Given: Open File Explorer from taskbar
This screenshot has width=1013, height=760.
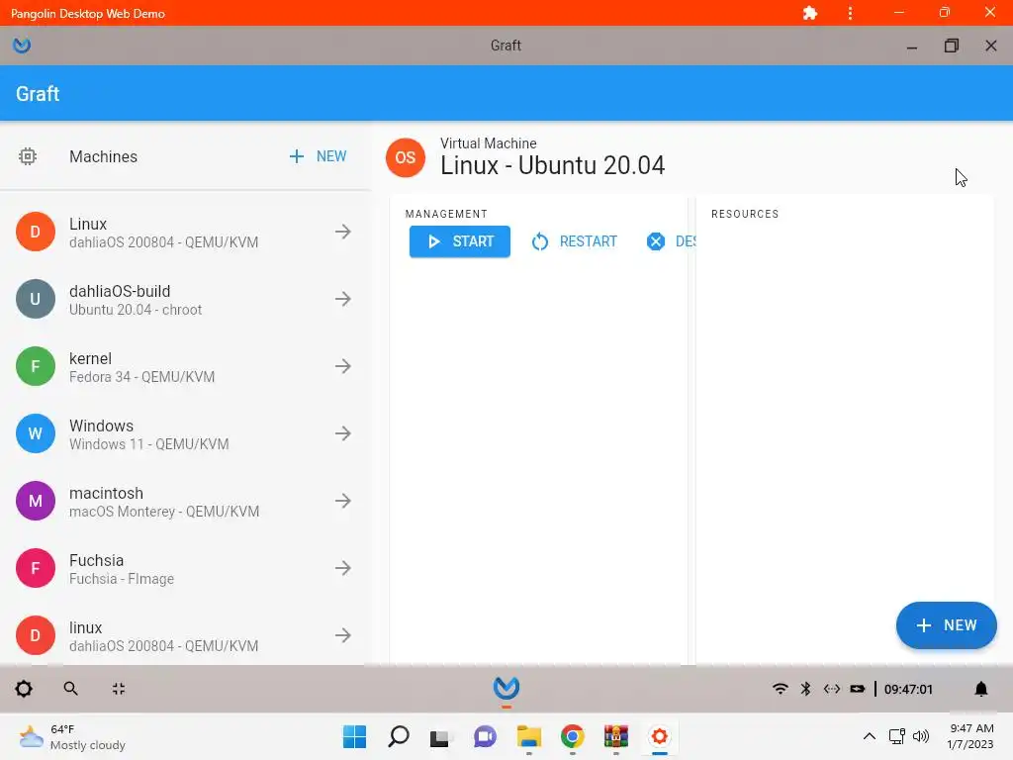Looking at the screenshot, I should (529, 736).
